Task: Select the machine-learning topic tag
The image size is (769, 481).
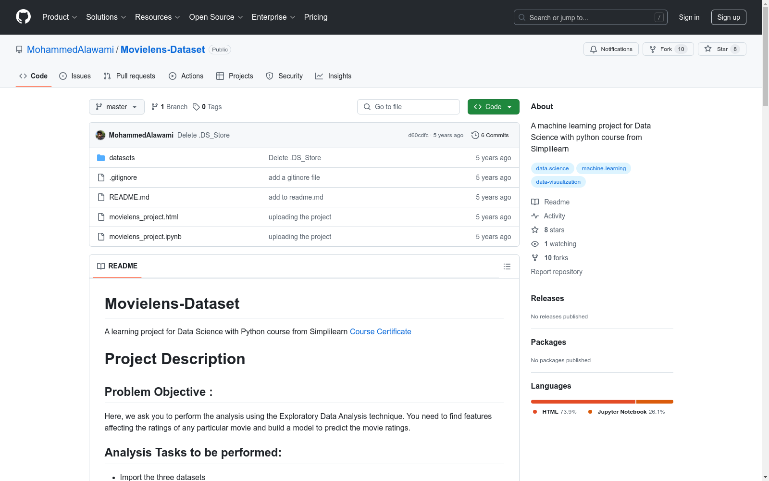Action: click(604, 168)
